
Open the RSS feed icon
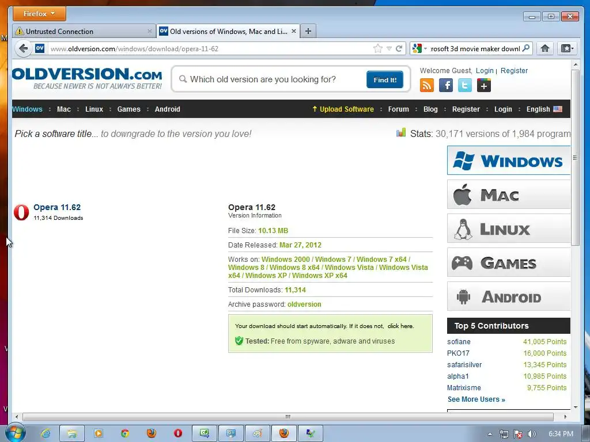pyautogui.click(x=427, y=86)
